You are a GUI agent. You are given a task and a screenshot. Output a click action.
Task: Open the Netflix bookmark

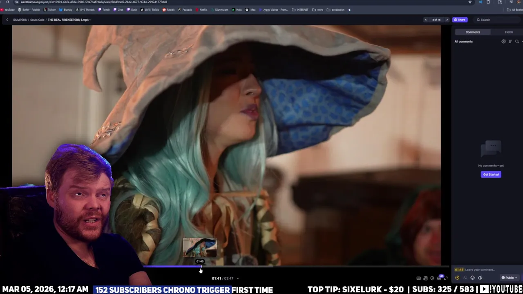201,10
